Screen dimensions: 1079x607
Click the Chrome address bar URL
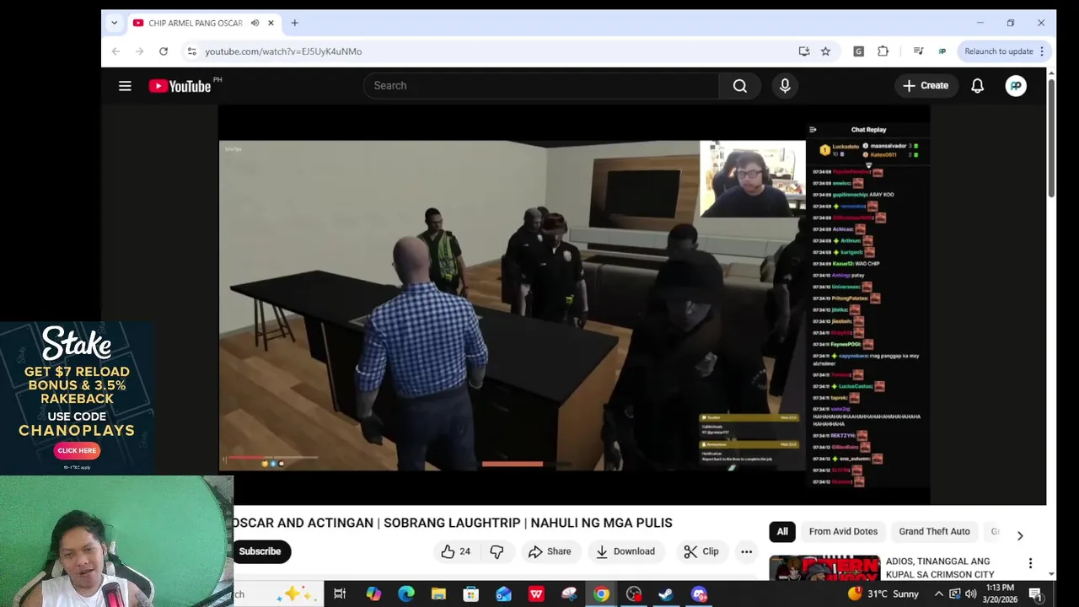click(283, 51)
